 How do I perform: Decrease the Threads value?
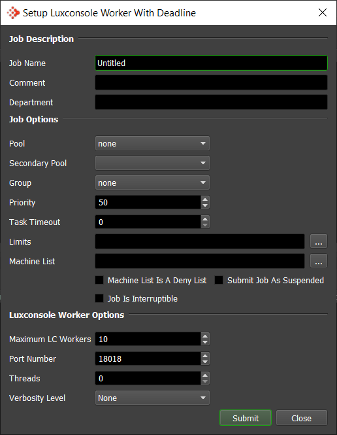click(x=205, y=382)
